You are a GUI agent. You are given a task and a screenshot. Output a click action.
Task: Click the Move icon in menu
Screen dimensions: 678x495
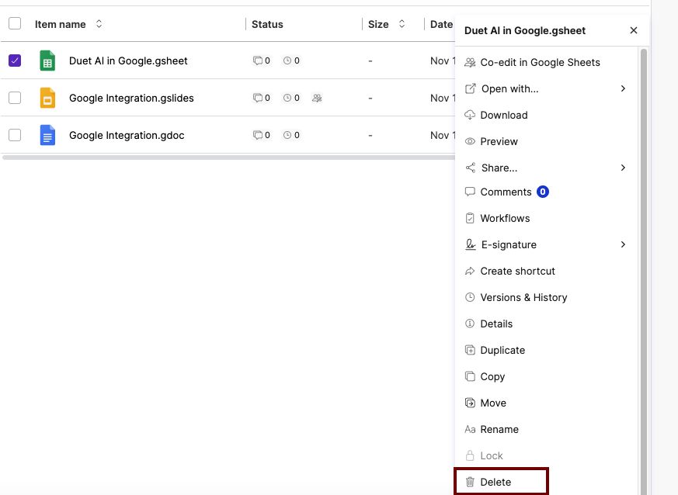point(470,403)
